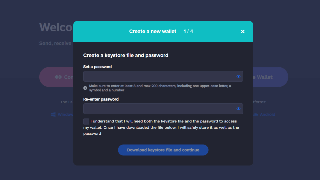
Task: Click the info icon beside password hint
Action: 85,88
